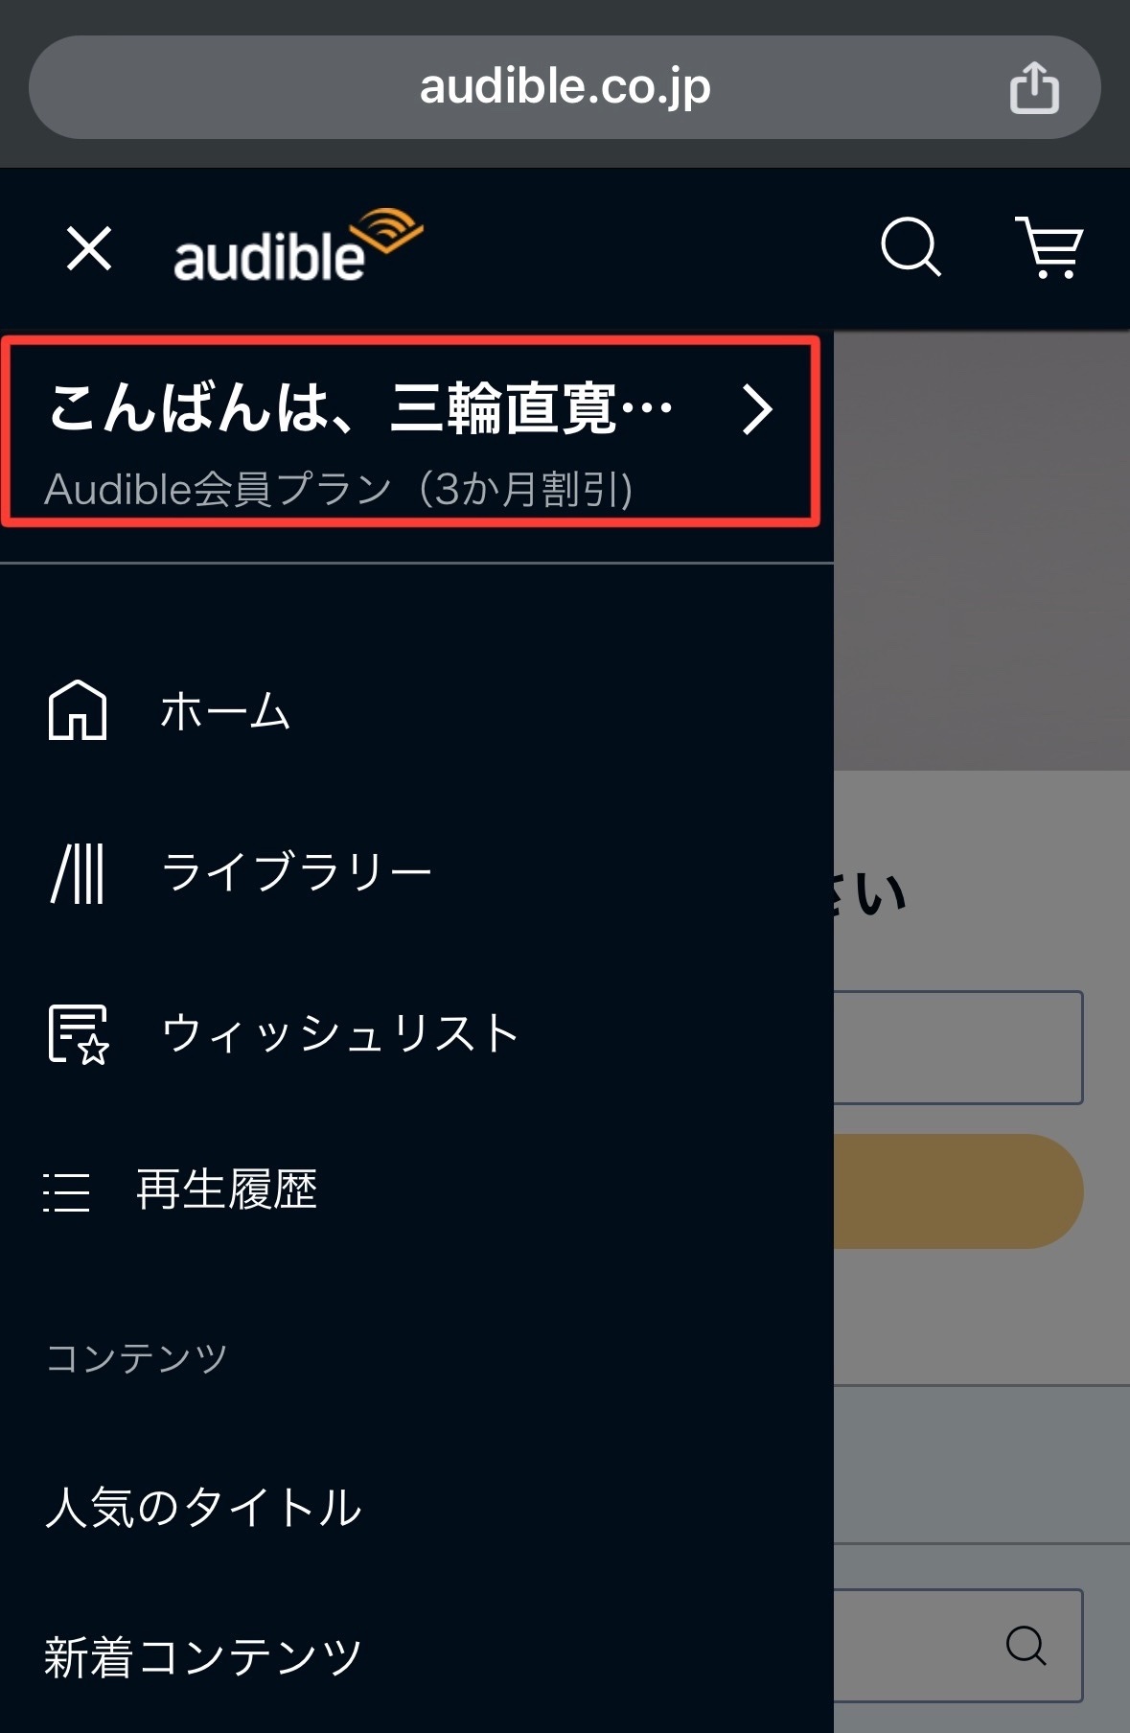Open Audible会員プラン membership details
Image resolution: width=1130 pixels, height=1733 pixels.
coord(338,489)
